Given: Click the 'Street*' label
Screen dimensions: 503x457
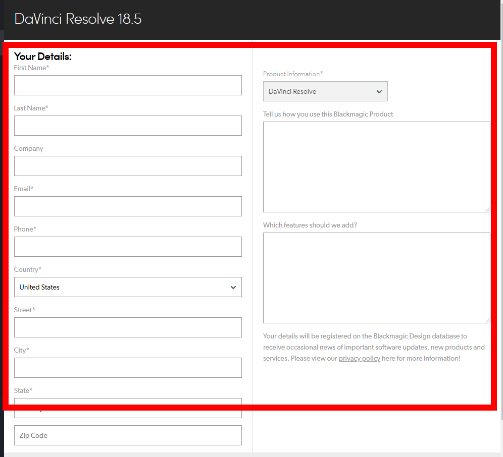Looking at the screenshot, I should tap(24, 310).
